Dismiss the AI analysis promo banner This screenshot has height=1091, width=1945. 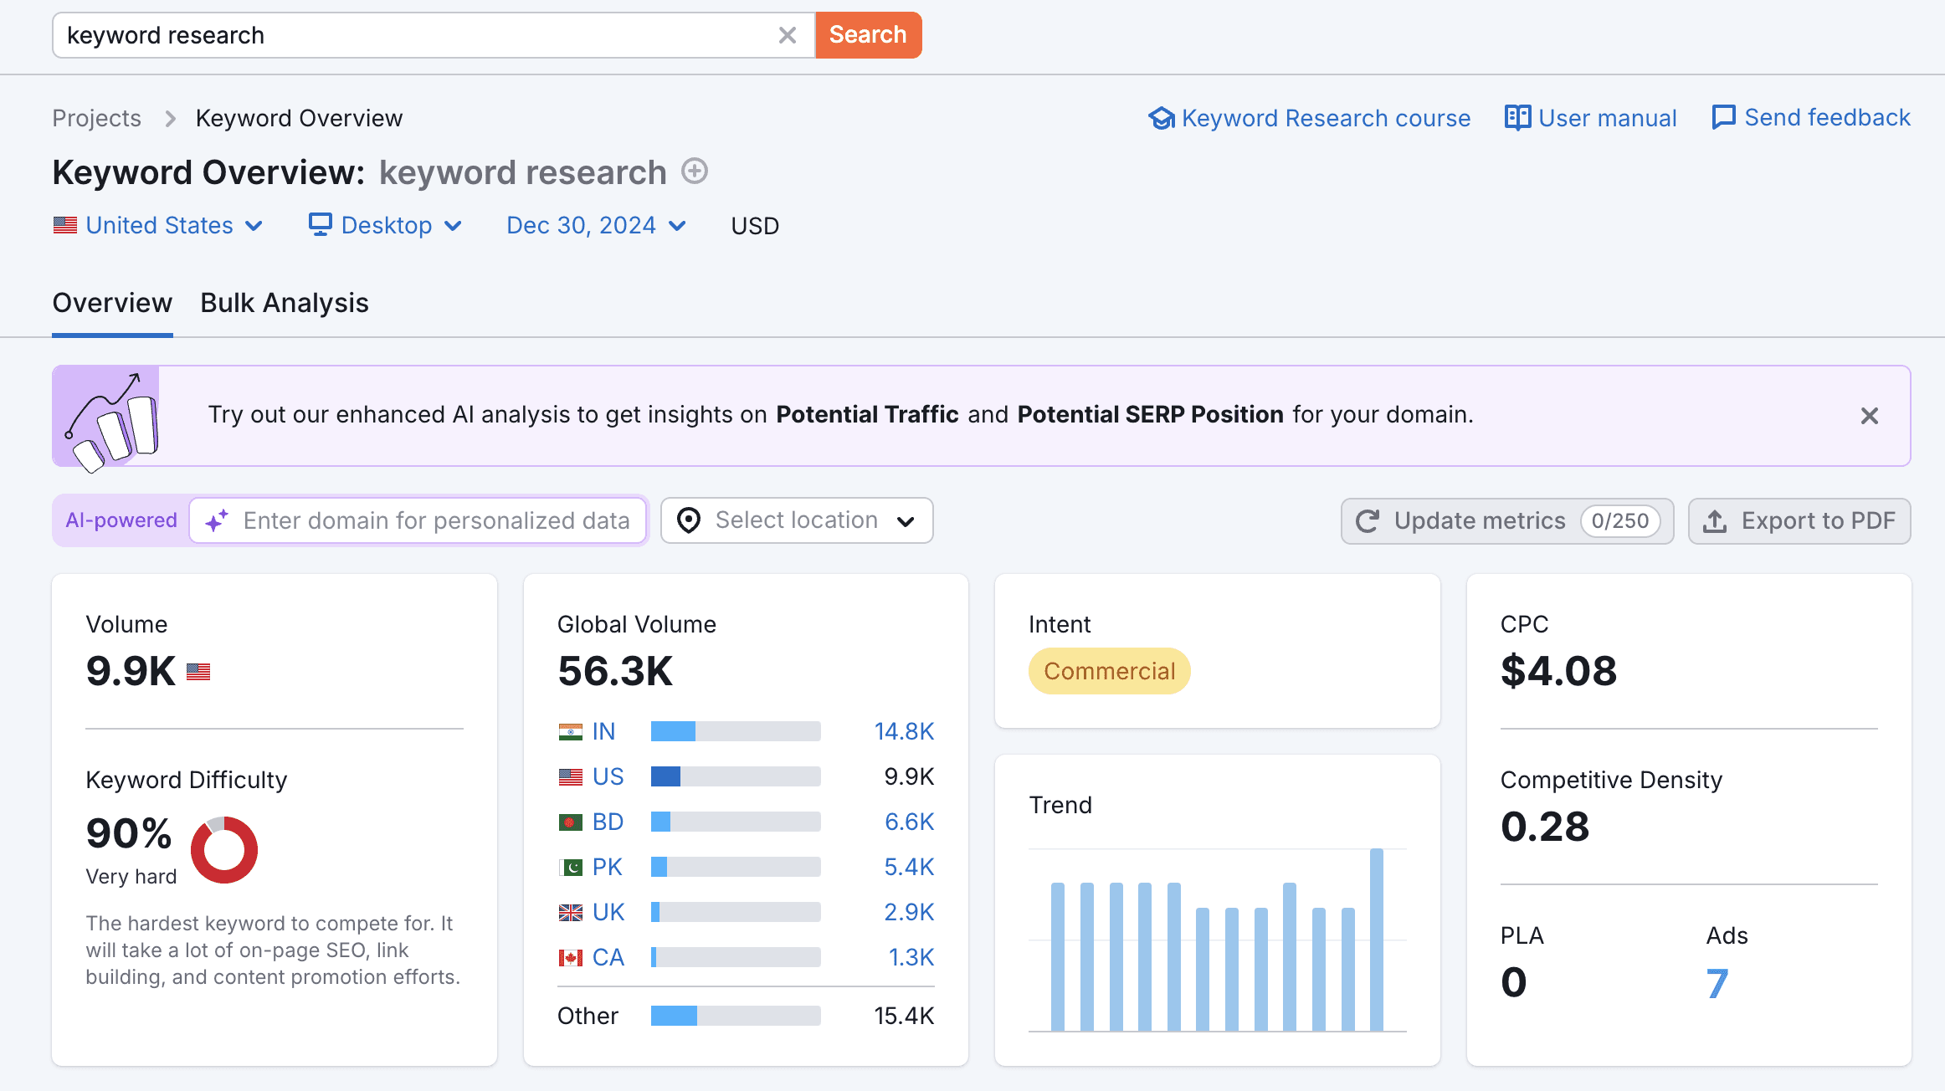(1869, 415)
